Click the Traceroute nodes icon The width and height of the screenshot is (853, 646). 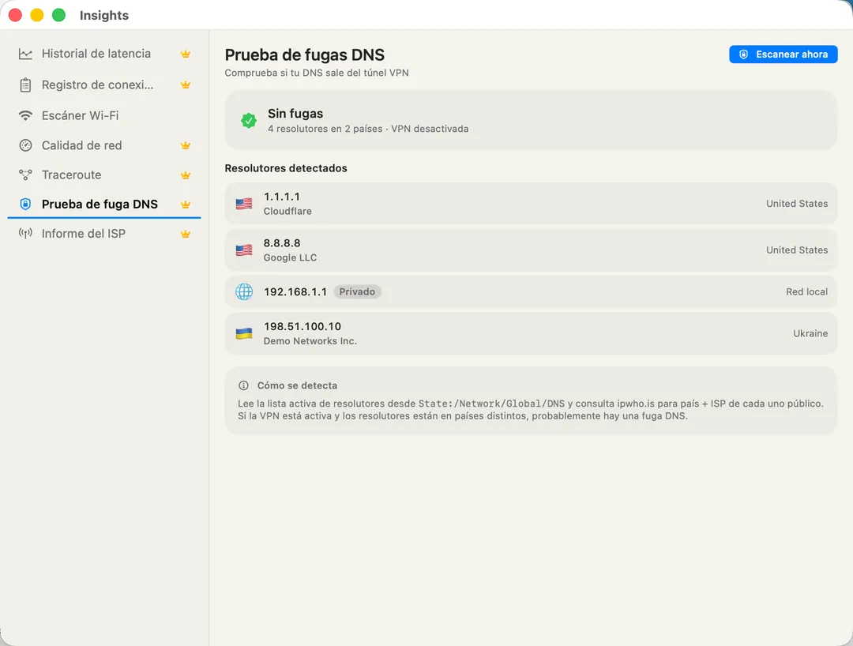coord(25,175)
